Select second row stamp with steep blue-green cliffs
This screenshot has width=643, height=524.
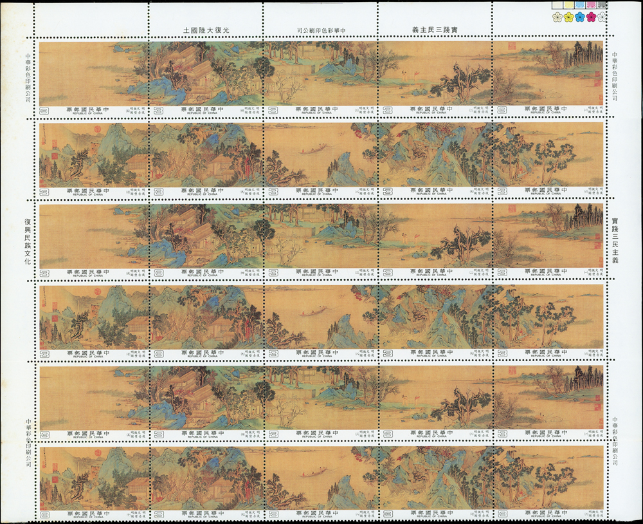coord(435,158)
